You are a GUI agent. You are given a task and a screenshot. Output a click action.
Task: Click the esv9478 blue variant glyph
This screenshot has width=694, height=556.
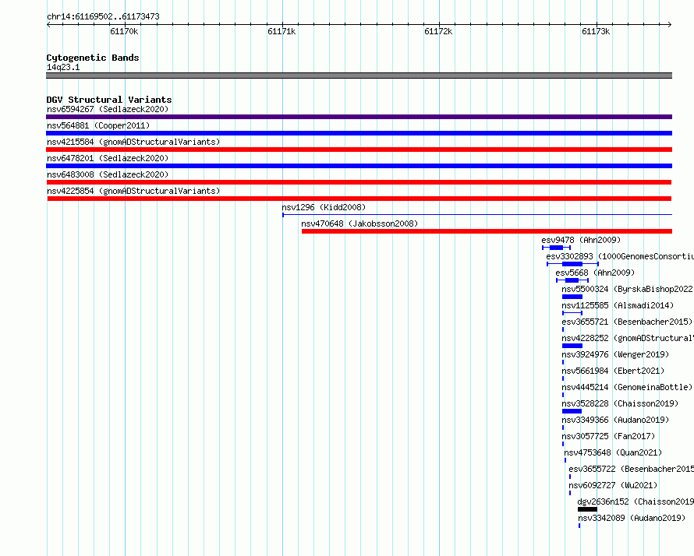[556, 248]
